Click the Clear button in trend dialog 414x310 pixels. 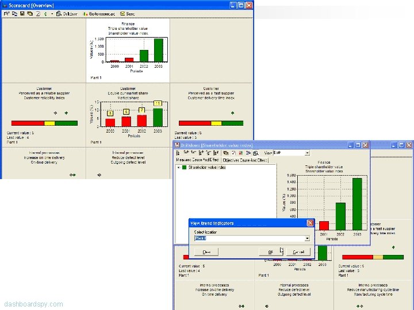pos(206,252)
